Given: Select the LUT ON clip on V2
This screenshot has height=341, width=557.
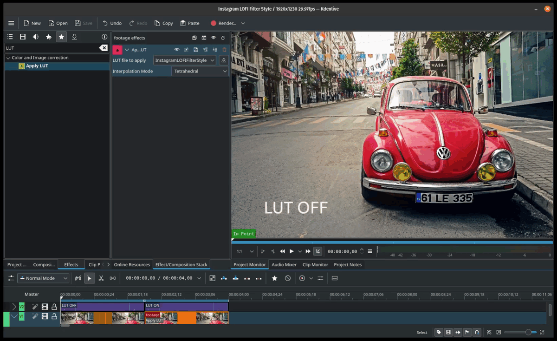Looking at the screenshot, I should [x=187, y=307].
